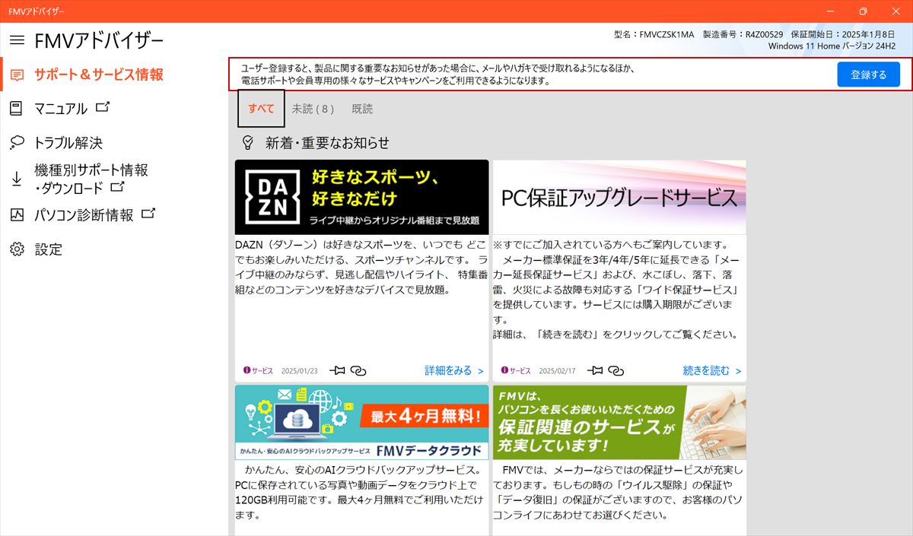Viewport: 913px width, 536px height.
Task: Click the FMVデータクラウド description text
Action: click(359, 492)
